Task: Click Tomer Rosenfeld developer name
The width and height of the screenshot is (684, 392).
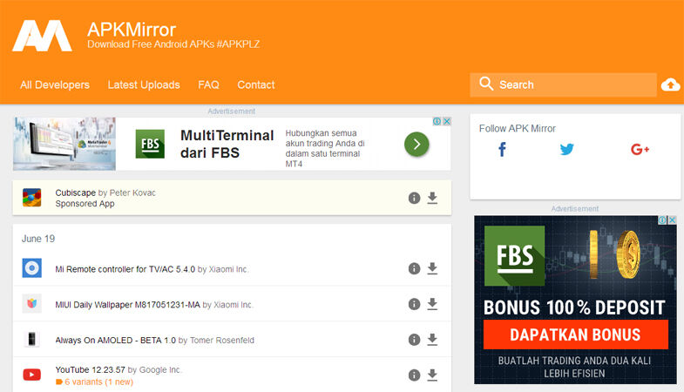Action: (x=222, y=340)
